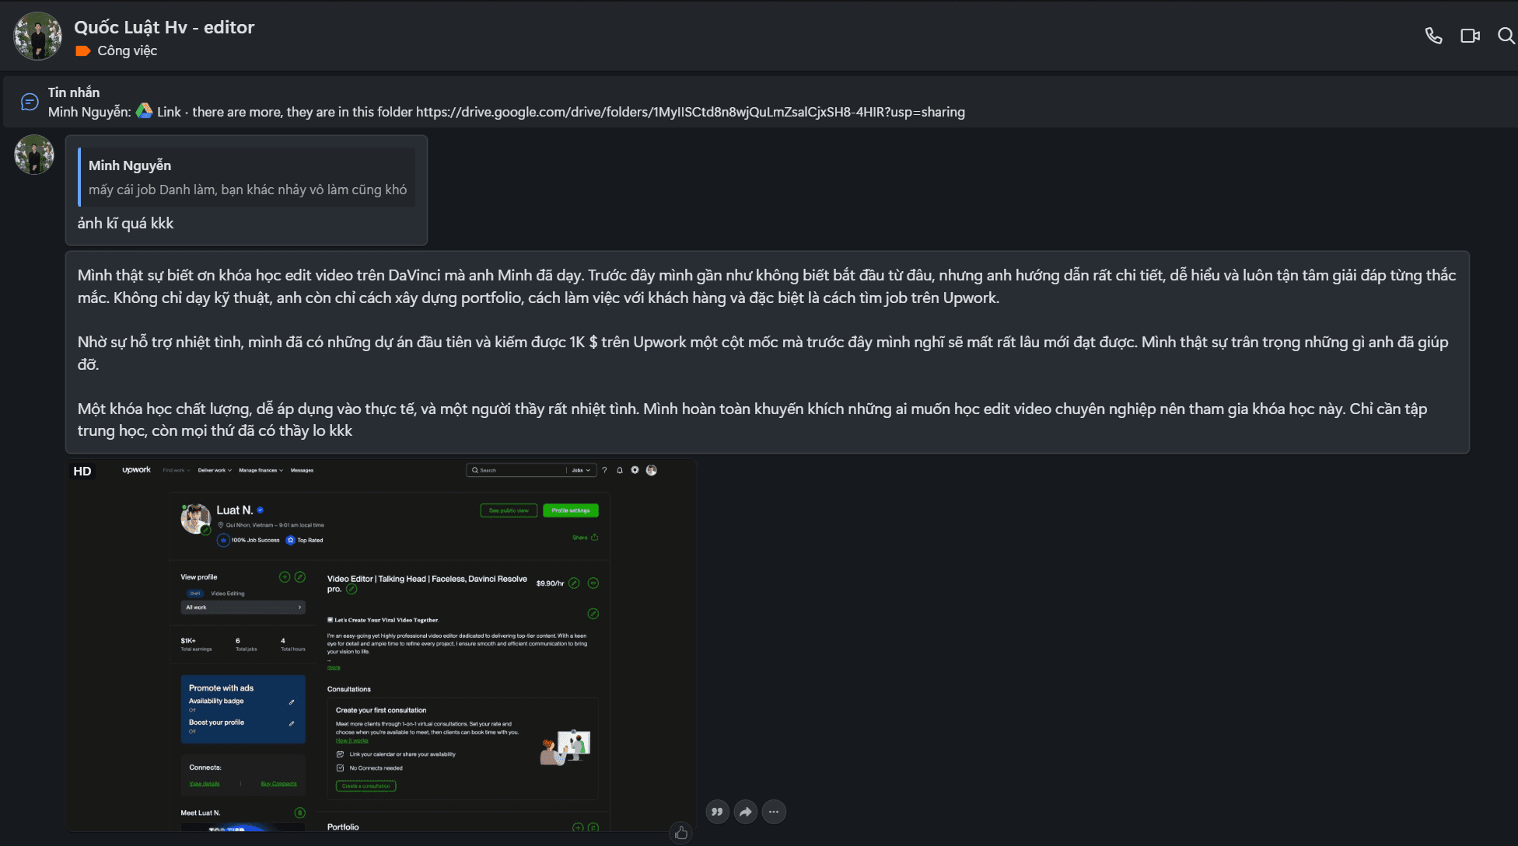Start a voice call with Quốc Luật

1433,36
